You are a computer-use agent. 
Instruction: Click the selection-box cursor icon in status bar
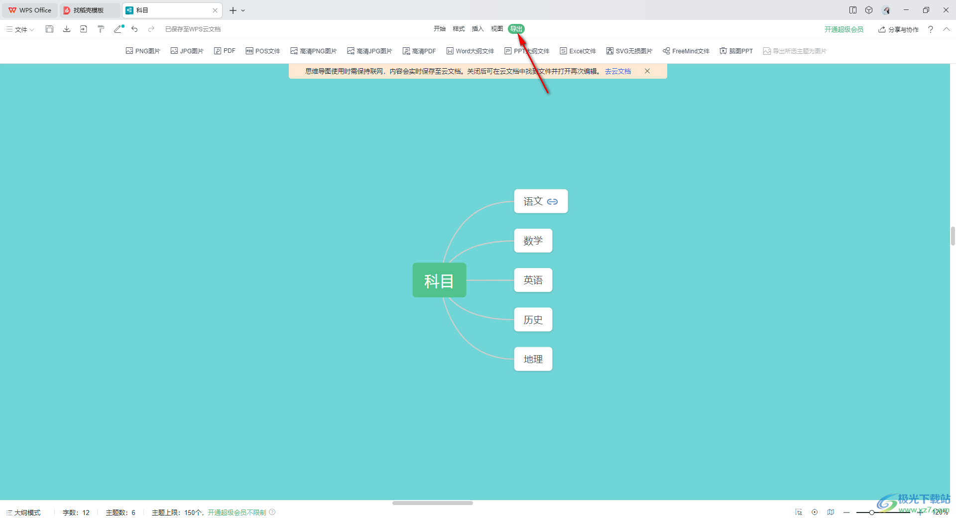pyautogui.click(x=799, y=512)
